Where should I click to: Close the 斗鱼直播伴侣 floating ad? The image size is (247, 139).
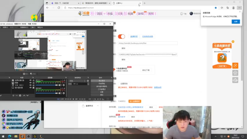(x=233, y=42)
